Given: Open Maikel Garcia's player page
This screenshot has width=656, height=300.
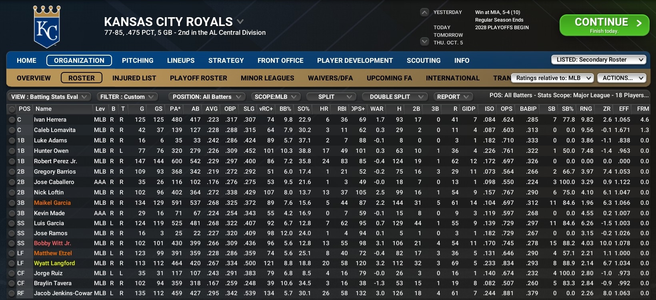Looking at the screenshot, I should click(52, 203).
